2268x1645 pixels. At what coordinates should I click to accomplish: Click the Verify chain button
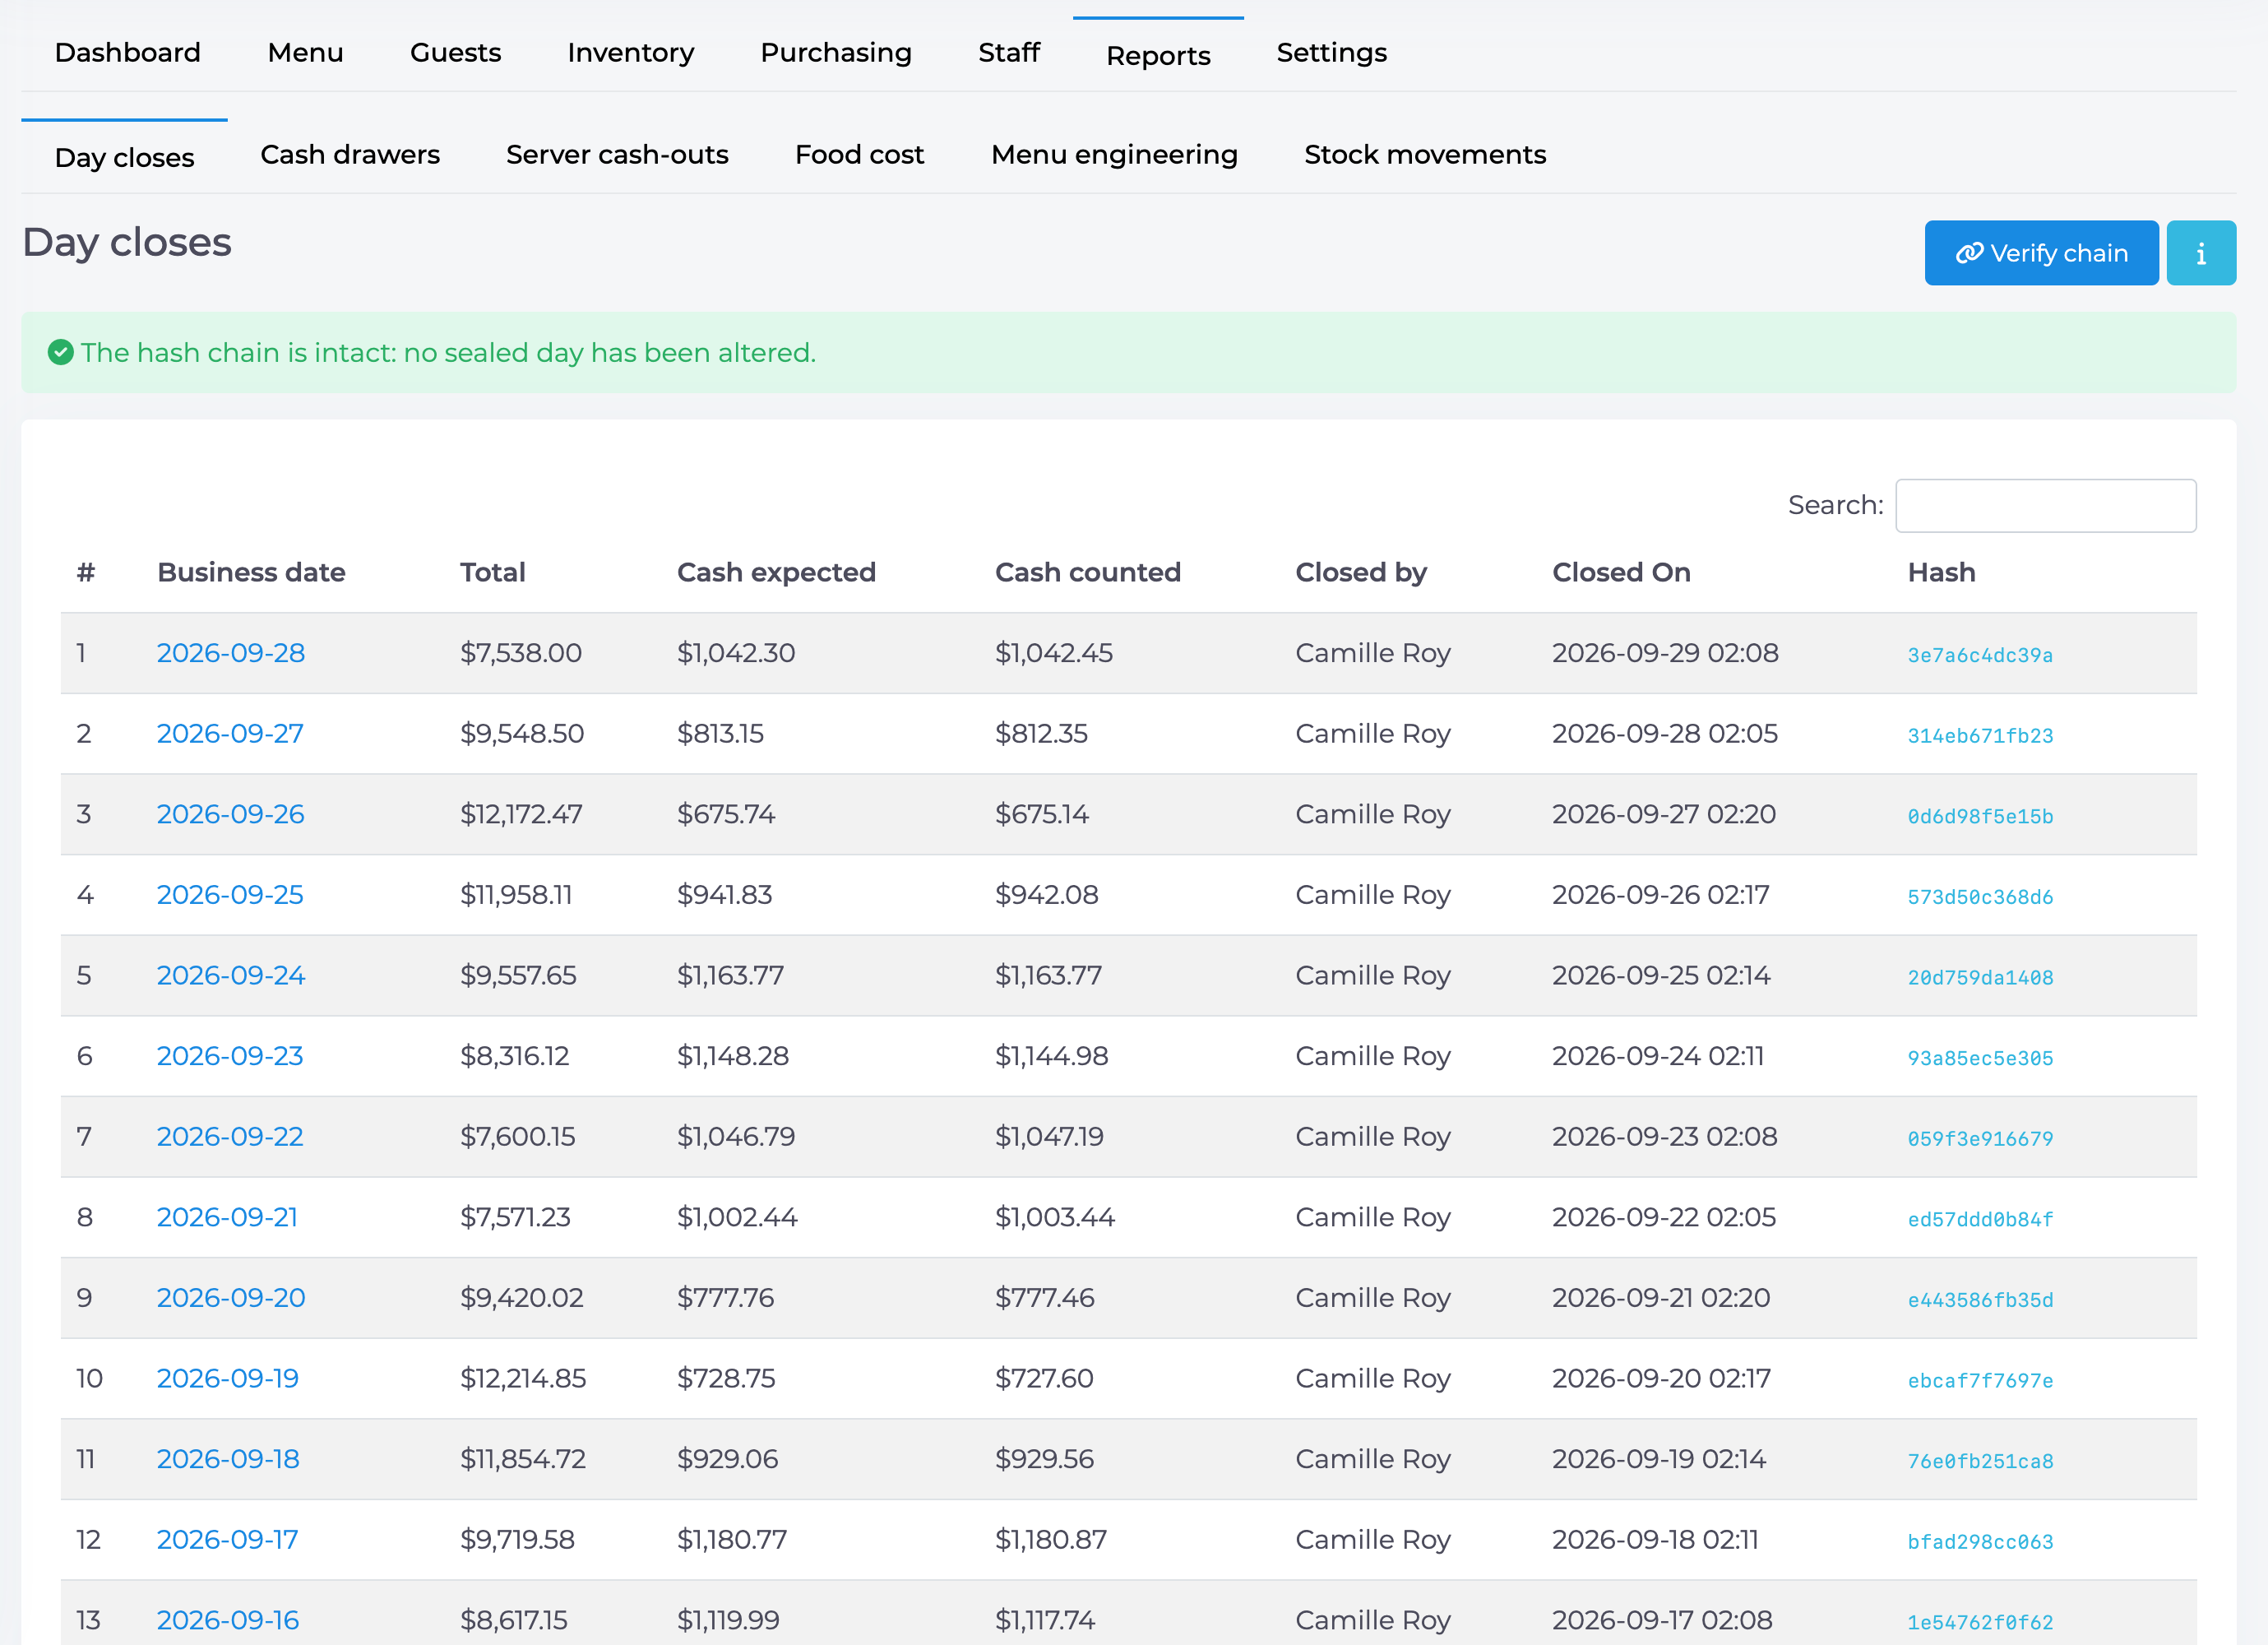click(x=2041, y=253)
